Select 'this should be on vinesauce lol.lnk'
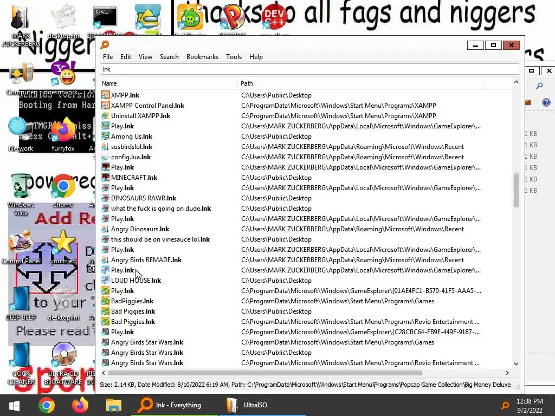The height and width of the screenshot is (416, 555). coord(160,239)
